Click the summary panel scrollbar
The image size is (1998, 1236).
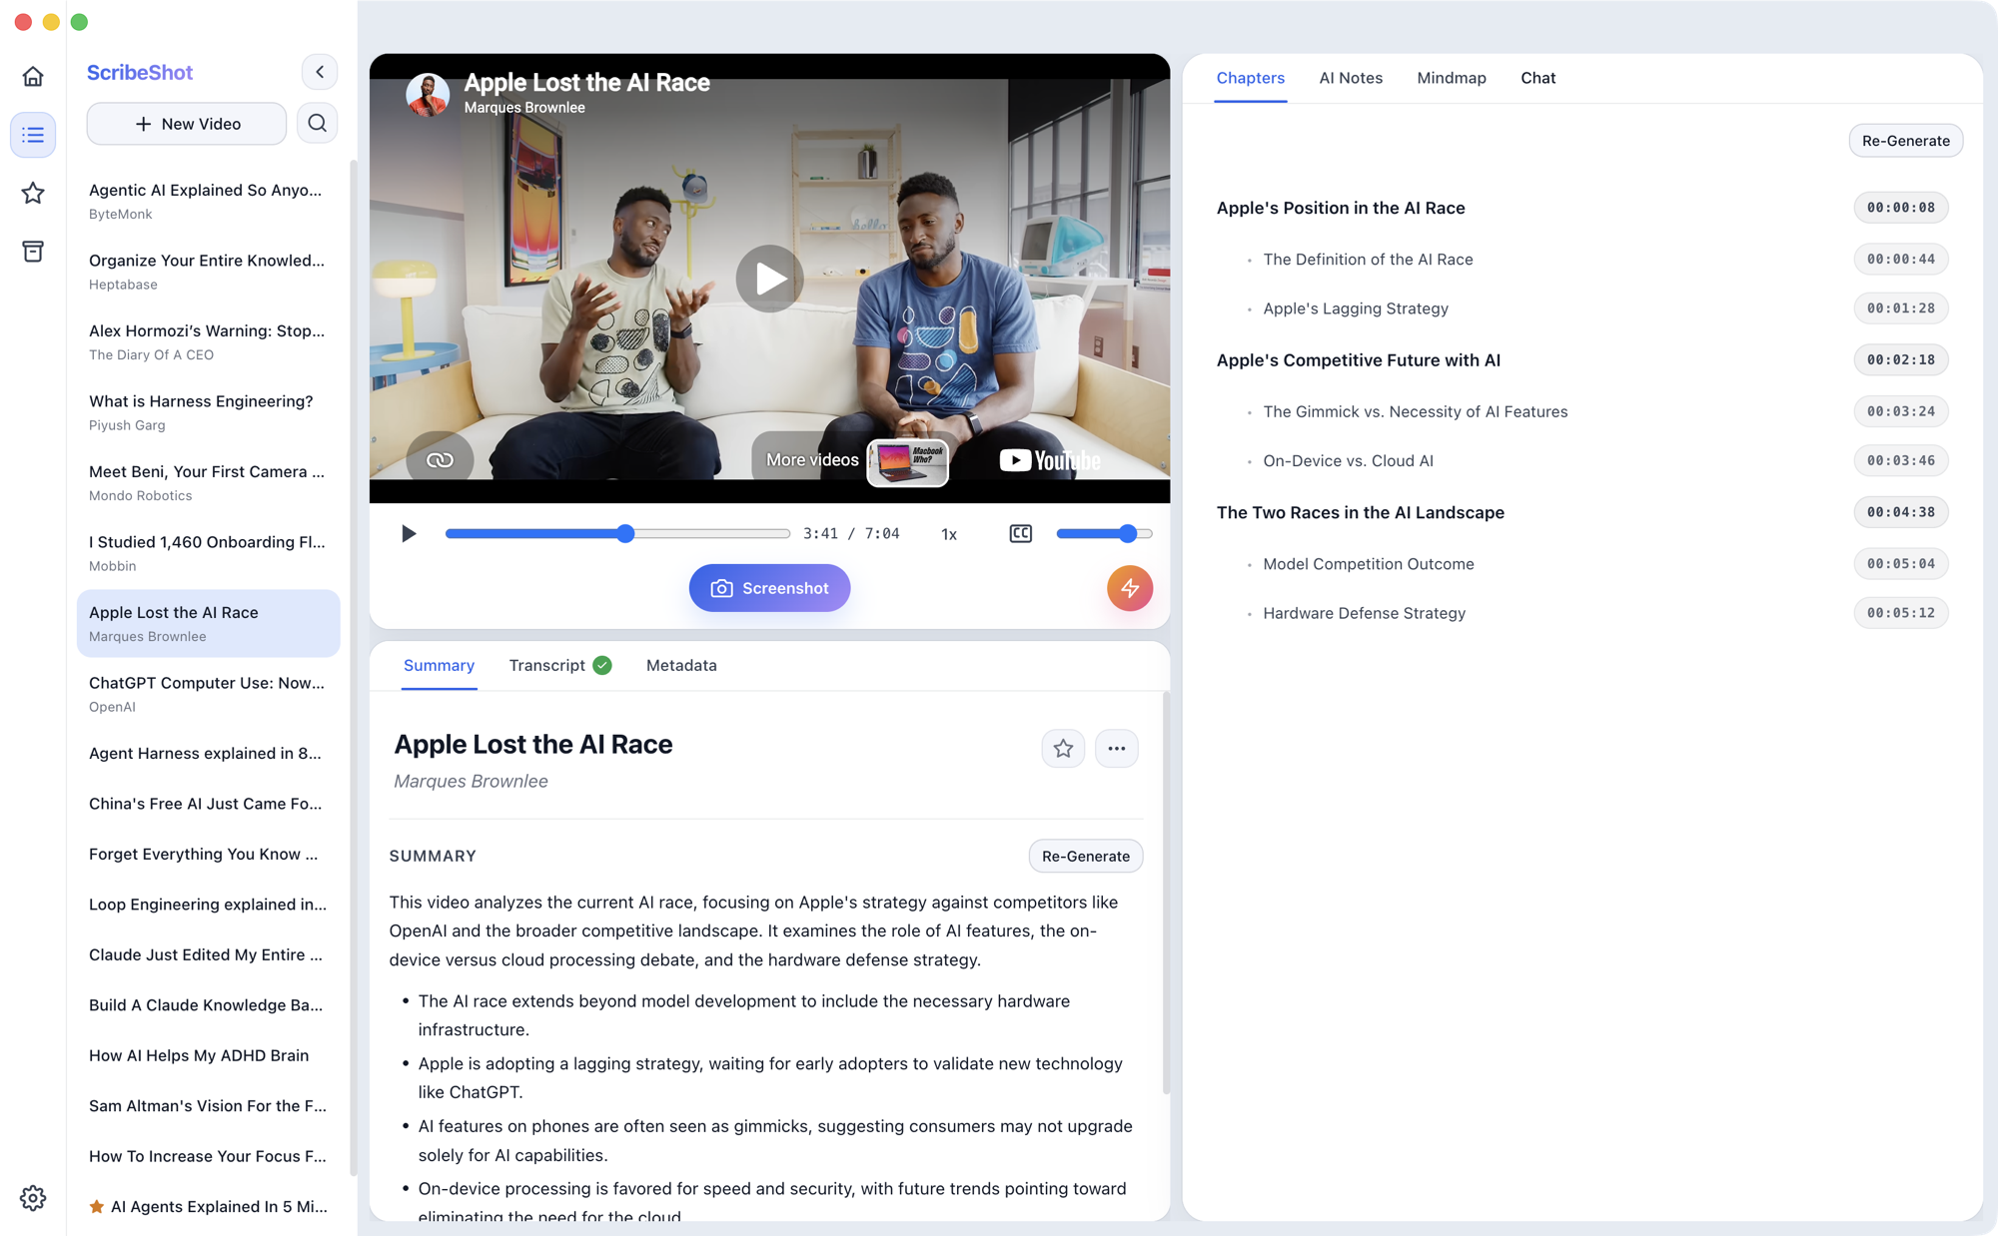pos(1166,892)
